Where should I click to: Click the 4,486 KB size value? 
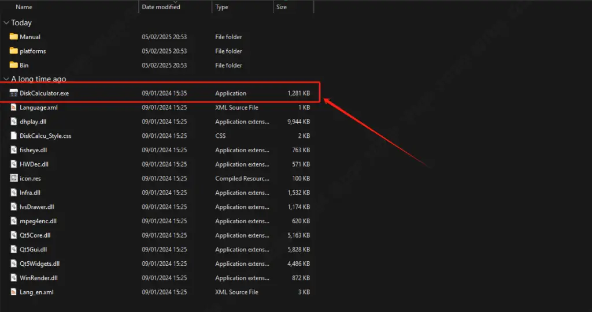click(298, 264)
